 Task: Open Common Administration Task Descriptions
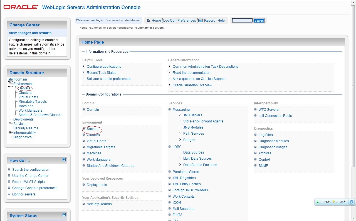coord(206,67)
